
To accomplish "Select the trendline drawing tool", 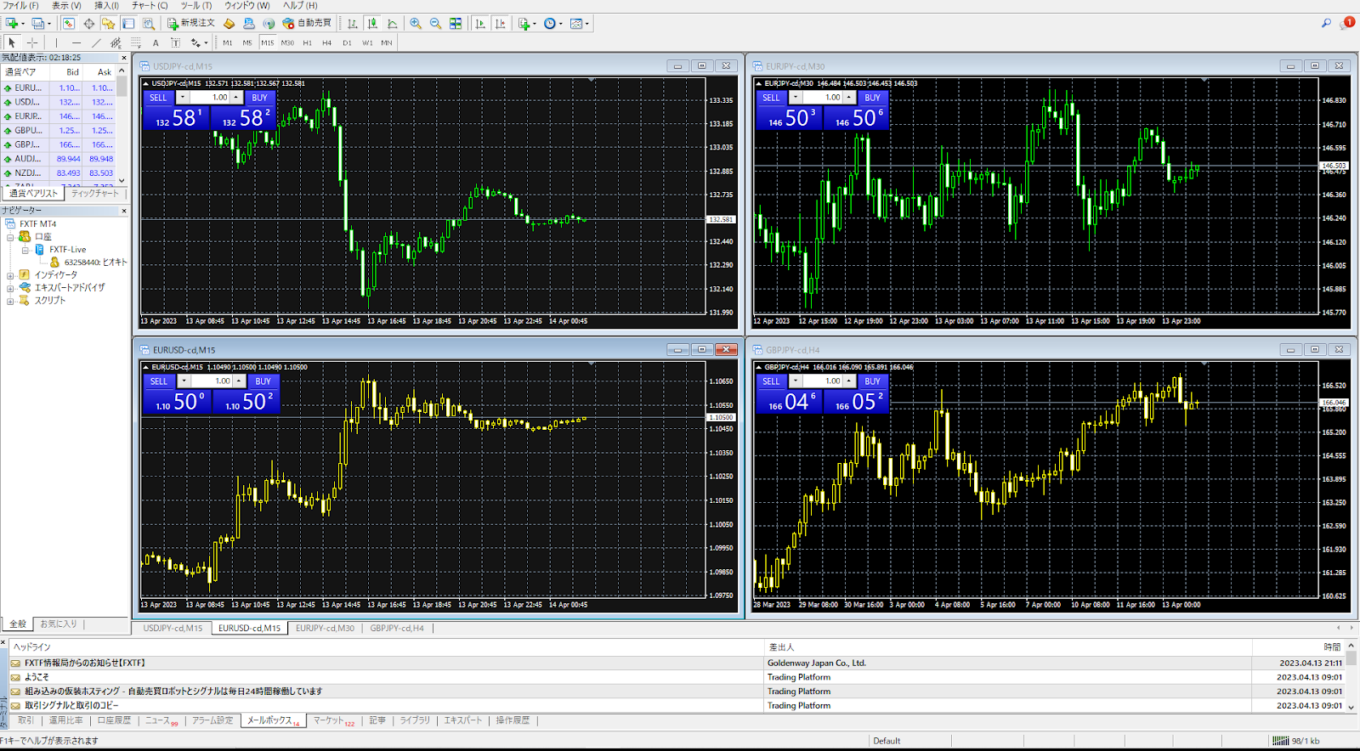I will point(96,42).
